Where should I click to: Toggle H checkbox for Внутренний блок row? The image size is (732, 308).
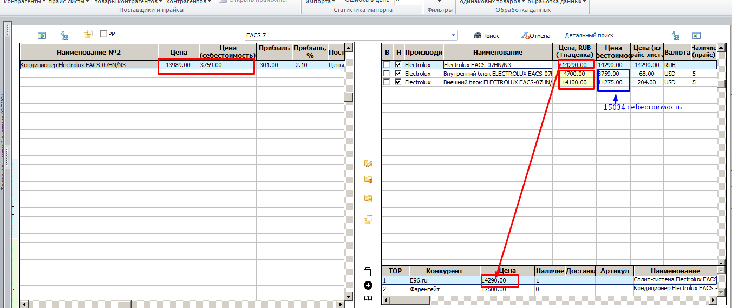pos(398,74)
